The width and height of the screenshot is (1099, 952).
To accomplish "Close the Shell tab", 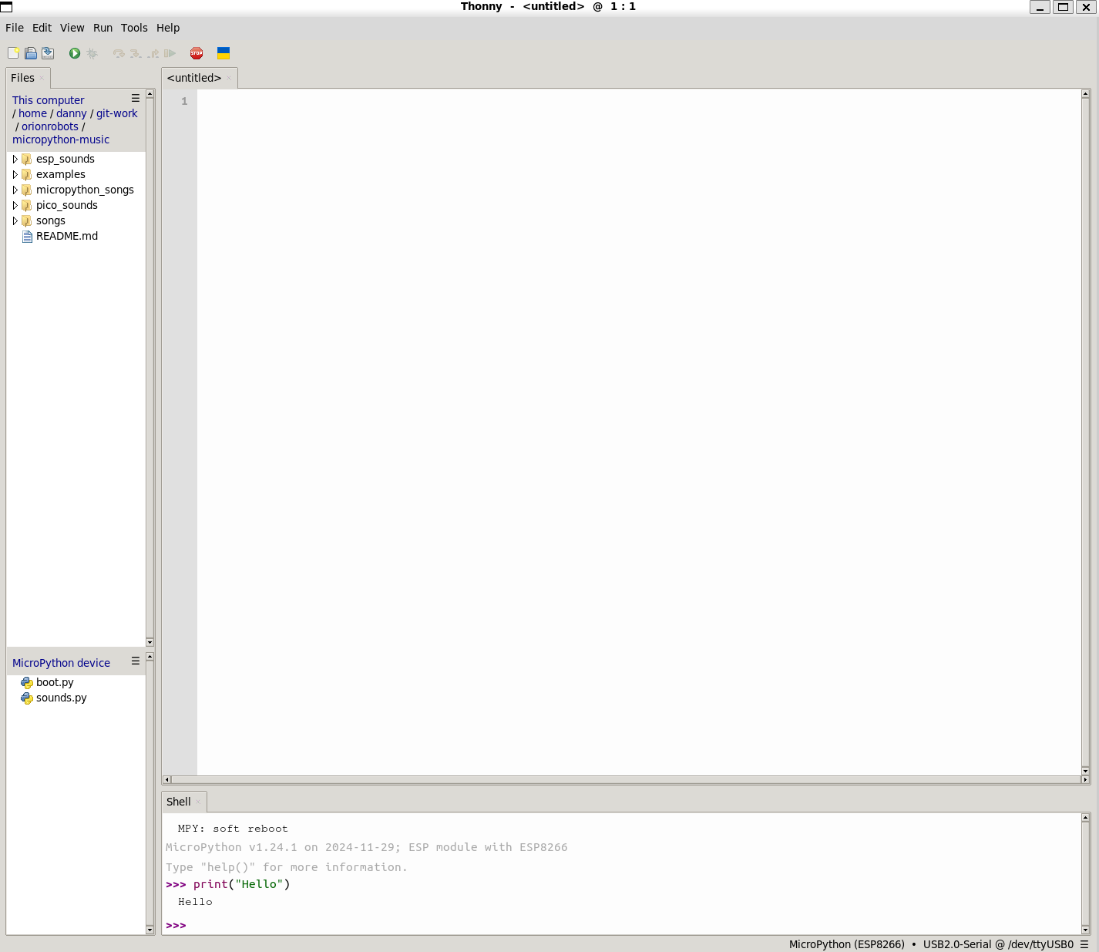I will (198, 802).
